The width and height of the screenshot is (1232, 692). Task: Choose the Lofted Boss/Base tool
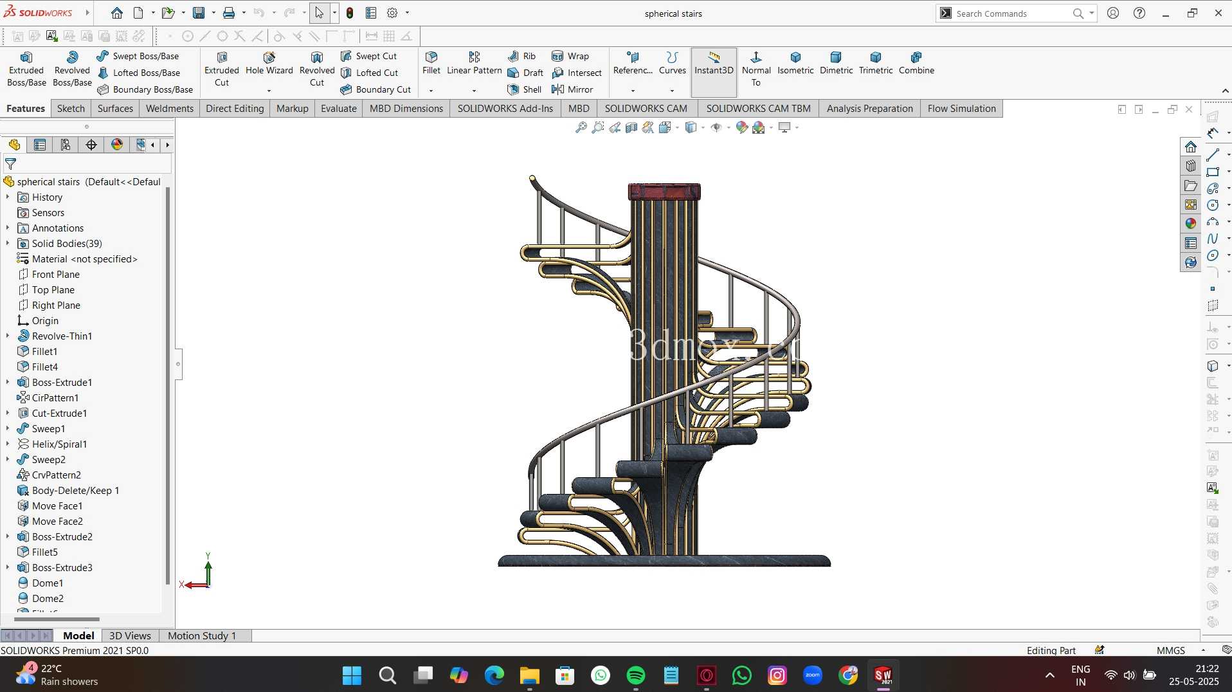139,73
